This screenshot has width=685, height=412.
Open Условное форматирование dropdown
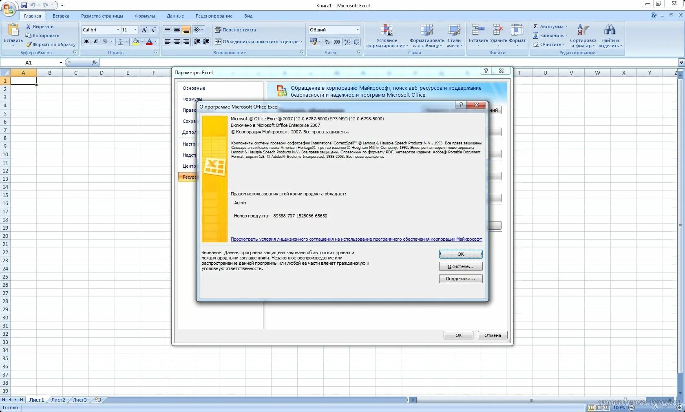[387, 36]
